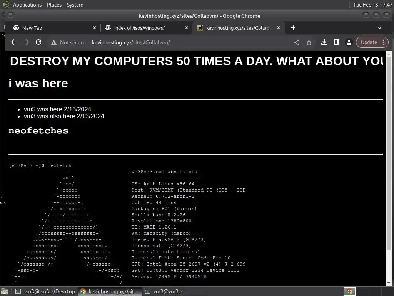
Task: Click 'vm5 was here 2/13/2024' list item
Action: point(57,109)
